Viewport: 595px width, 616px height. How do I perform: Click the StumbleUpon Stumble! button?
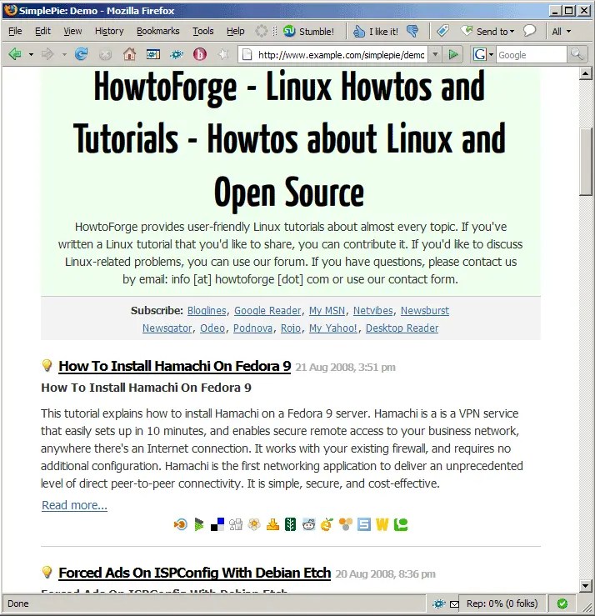coord(308,31)
